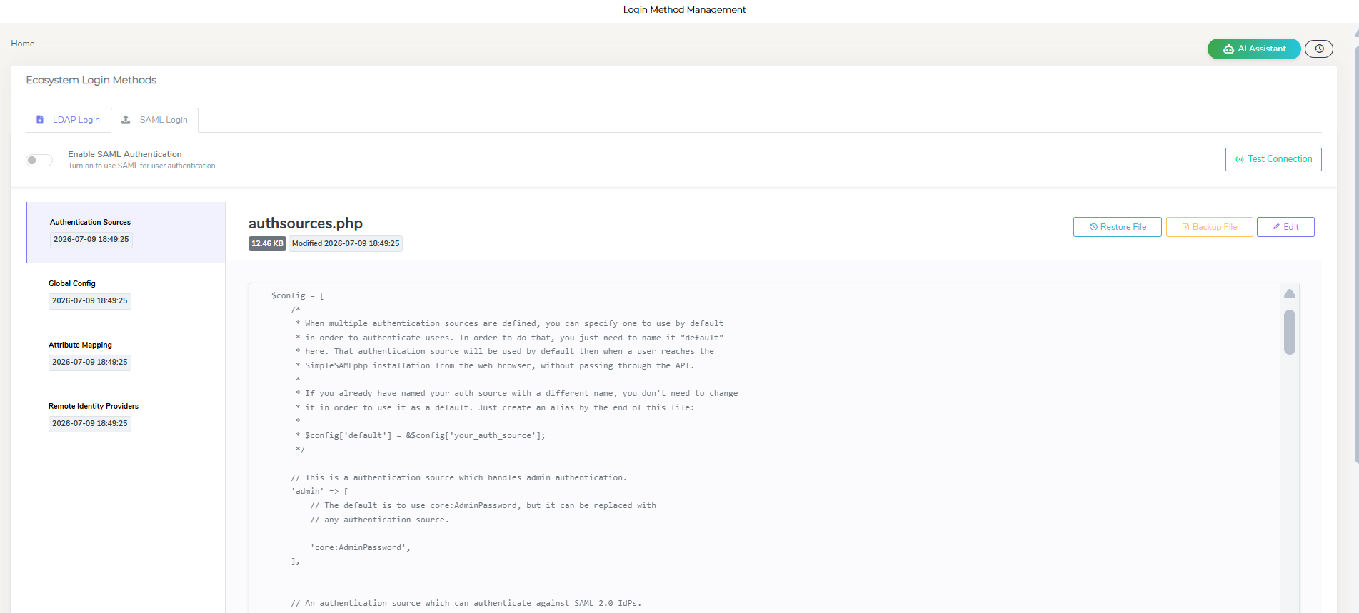Click the Login Method Management page title
The image size is (1359, 613).
coord(684,9)
